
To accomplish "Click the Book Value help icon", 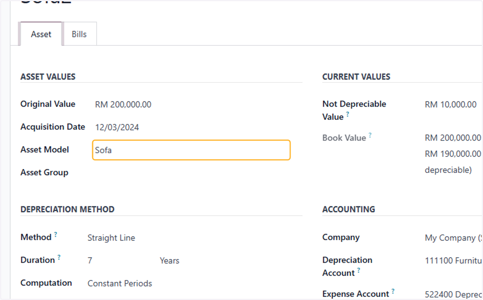I will pyautogui.click(x=370, y=135).
